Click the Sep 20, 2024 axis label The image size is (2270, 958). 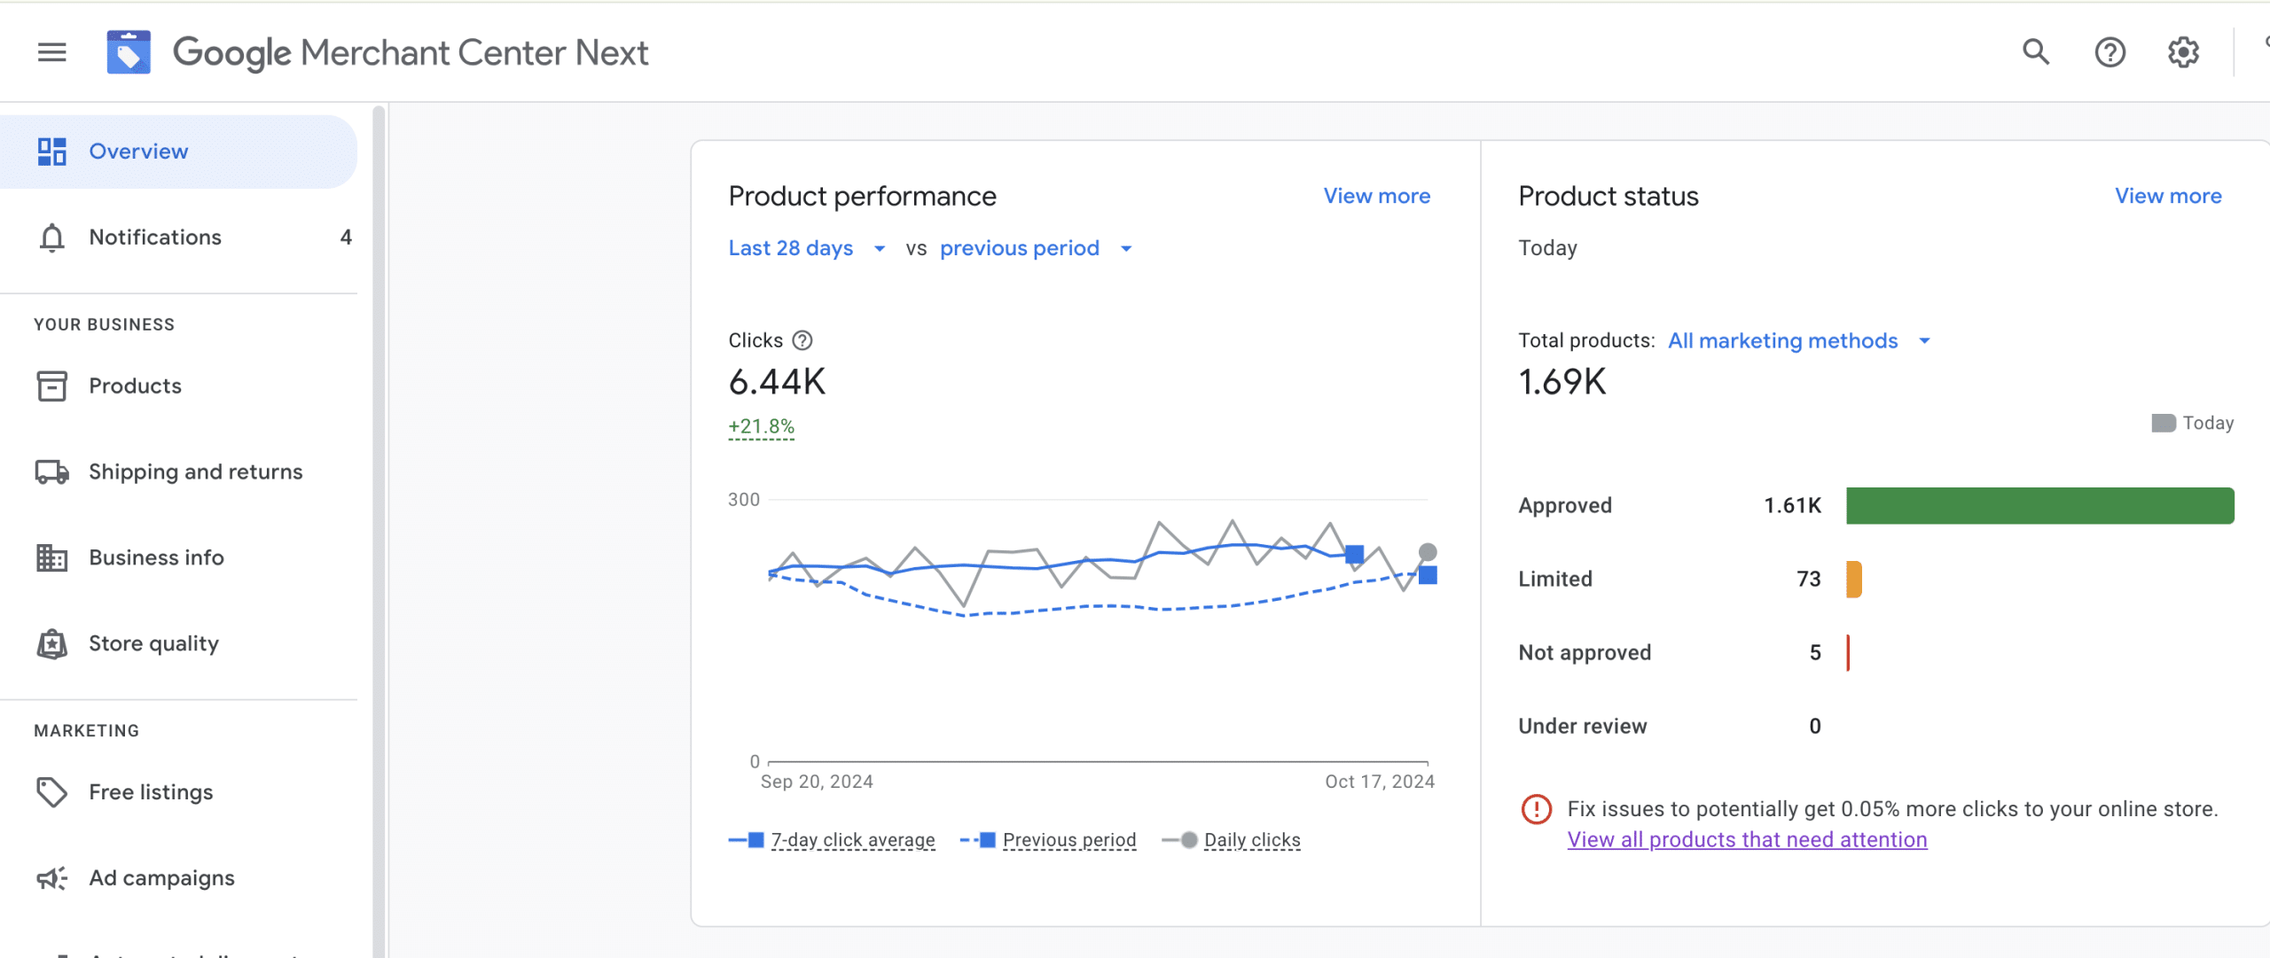817,782
